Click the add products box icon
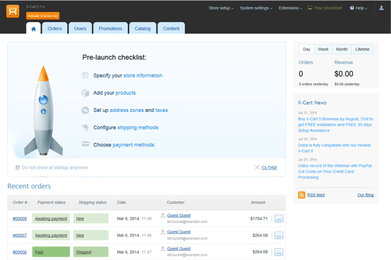The image size is (391, 260). [x=85, y=93]
